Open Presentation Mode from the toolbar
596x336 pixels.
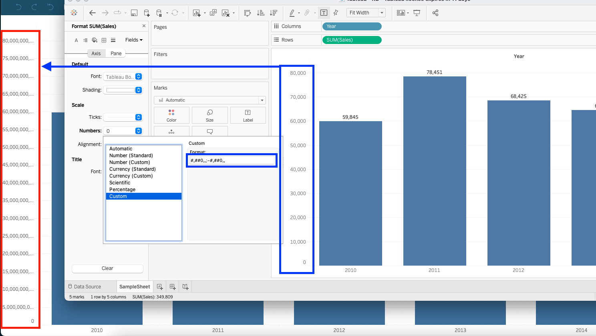417,13
